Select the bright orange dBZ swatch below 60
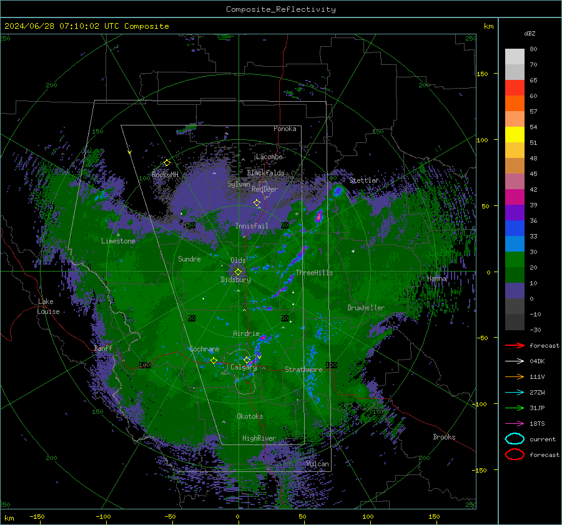 515,103
